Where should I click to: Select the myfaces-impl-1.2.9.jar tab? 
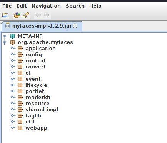click(x=42, y=26)
